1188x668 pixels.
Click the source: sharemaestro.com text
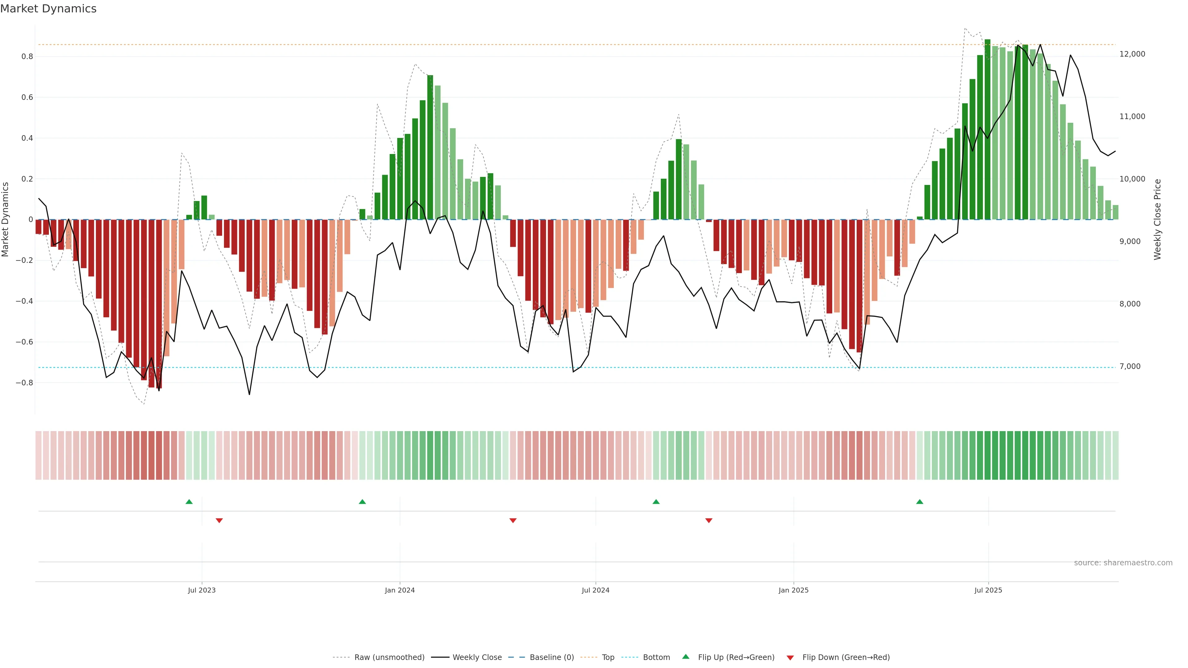pyautogui.click(x=1123, y=563)
